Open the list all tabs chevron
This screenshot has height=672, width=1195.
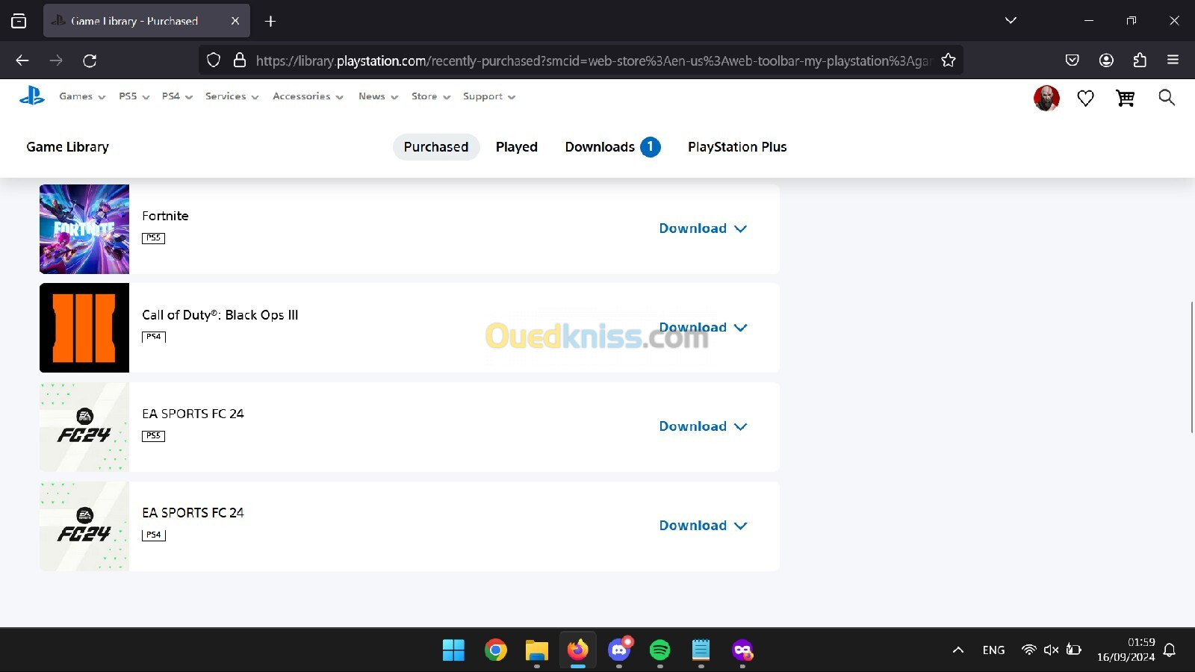tap(1011, 20)
